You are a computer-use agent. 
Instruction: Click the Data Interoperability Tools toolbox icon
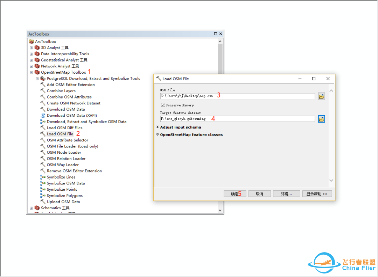coord(37,54)
